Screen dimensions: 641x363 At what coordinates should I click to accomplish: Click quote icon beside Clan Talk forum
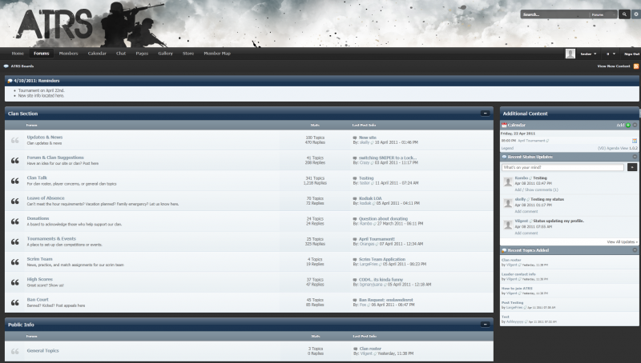[14, 181]
